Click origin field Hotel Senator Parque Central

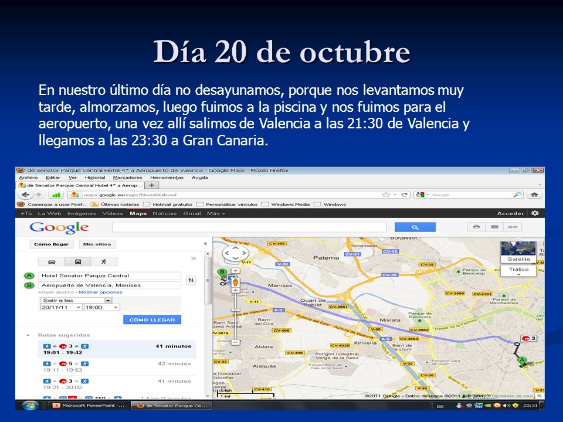(109, 275)
